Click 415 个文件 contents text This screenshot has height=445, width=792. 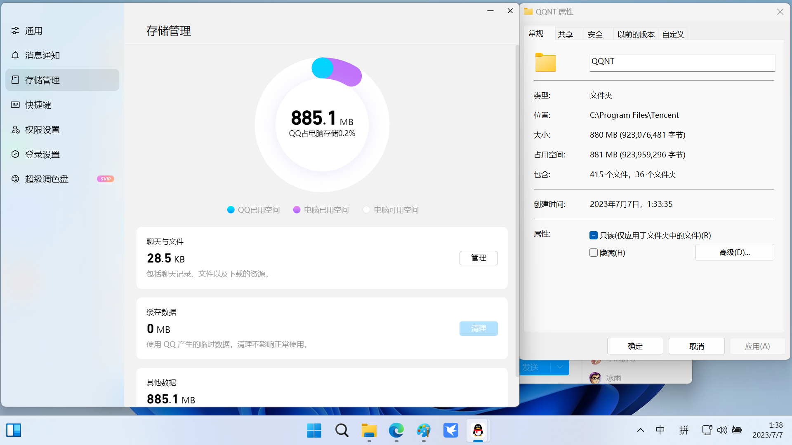point(633,174)
